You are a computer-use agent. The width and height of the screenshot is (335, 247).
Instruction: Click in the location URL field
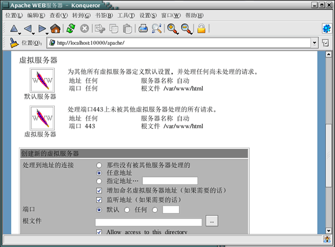coord(179,43)
